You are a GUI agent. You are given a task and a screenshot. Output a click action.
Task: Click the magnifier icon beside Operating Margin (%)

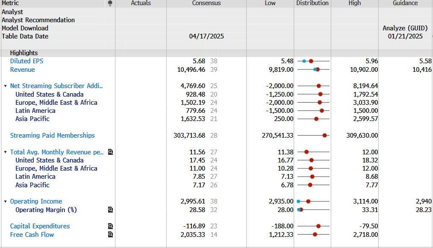[110, 210]
